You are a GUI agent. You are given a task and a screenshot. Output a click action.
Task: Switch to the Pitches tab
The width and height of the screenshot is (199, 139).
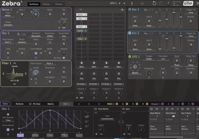click(46, 4)
